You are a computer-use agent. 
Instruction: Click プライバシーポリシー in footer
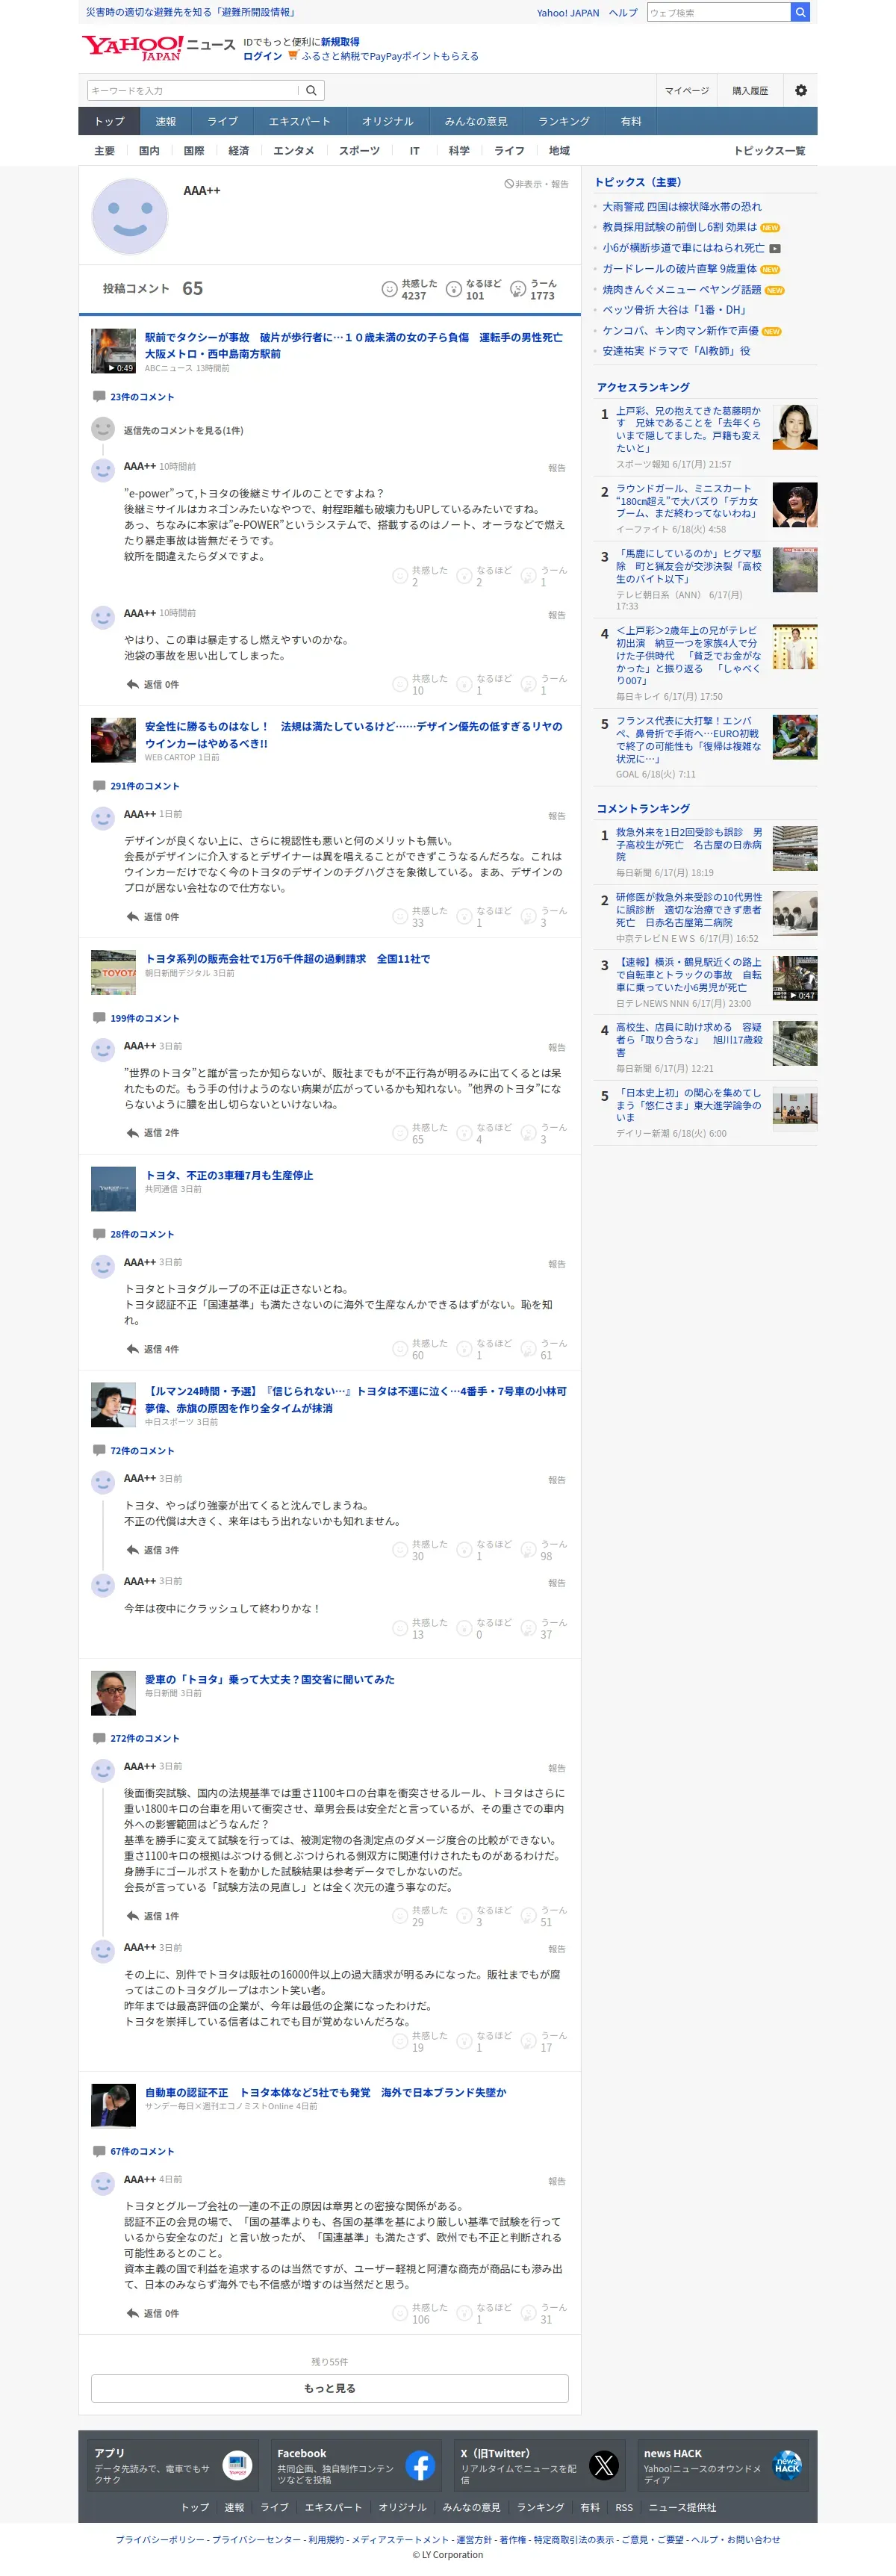coord(160,2539)
